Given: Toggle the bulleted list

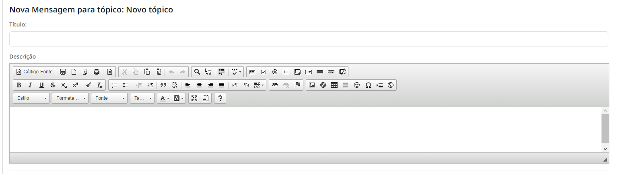Looking at the screenshot, I should (126, 85).
